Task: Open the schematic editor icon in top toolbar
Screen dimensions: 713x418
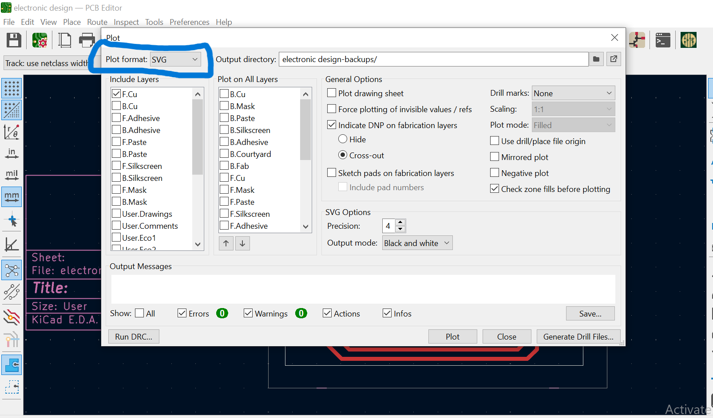Action: point(637,40)
